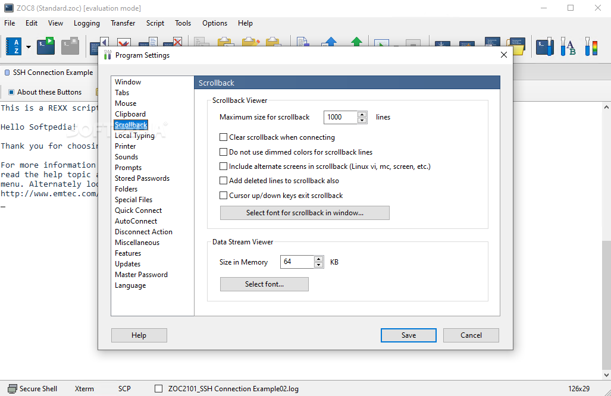Click the Cancel button
The width and height of the screenshot is (611, 396).
[x=471, y=335]
